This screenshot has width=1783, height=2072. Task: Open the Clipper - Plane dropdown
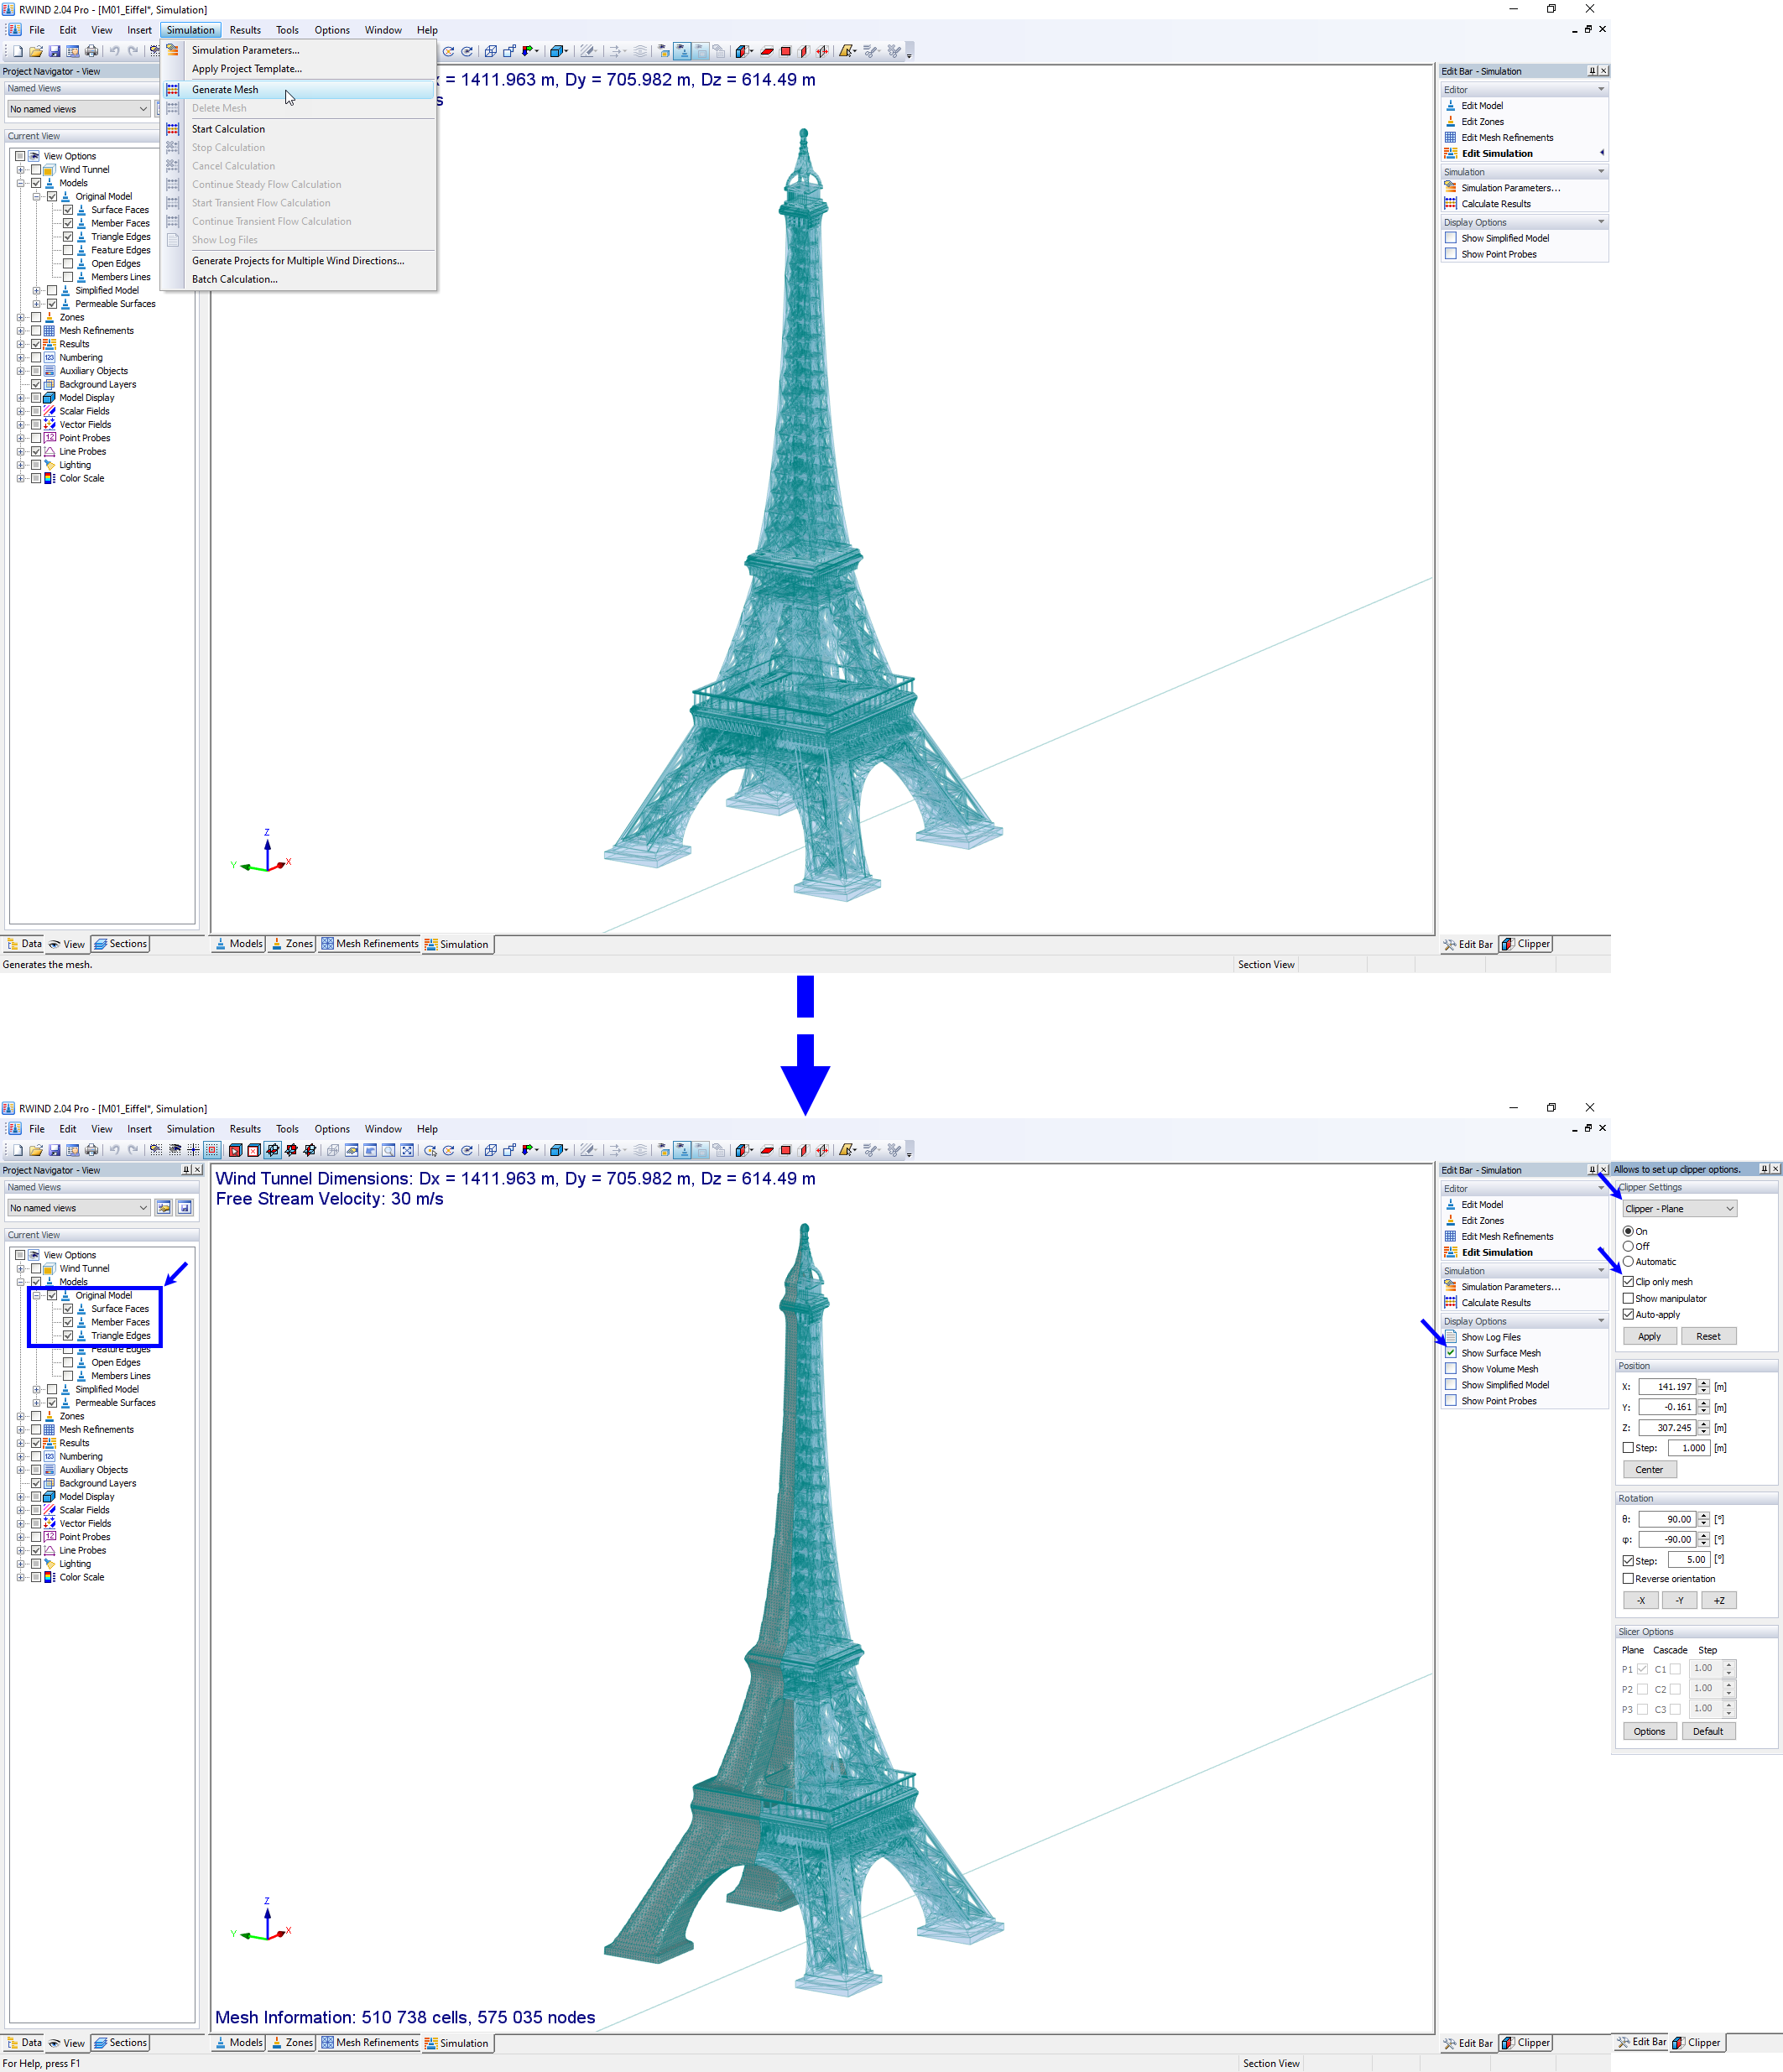click(1679, 1209)
